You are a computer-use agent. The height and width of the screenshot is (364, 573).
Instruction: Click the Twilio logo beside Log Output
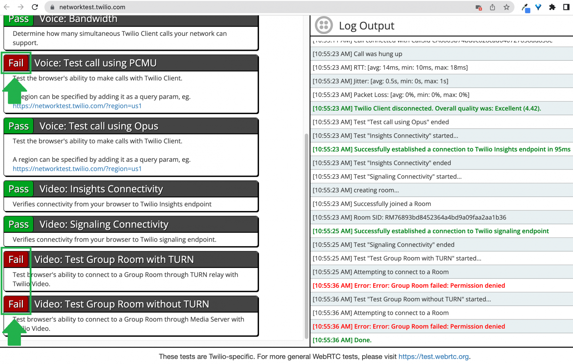click(324, 25)
